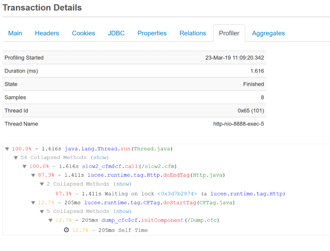Open the Cookies tab
This screenshot has width=330, height=251.
(x=83, y=33)
